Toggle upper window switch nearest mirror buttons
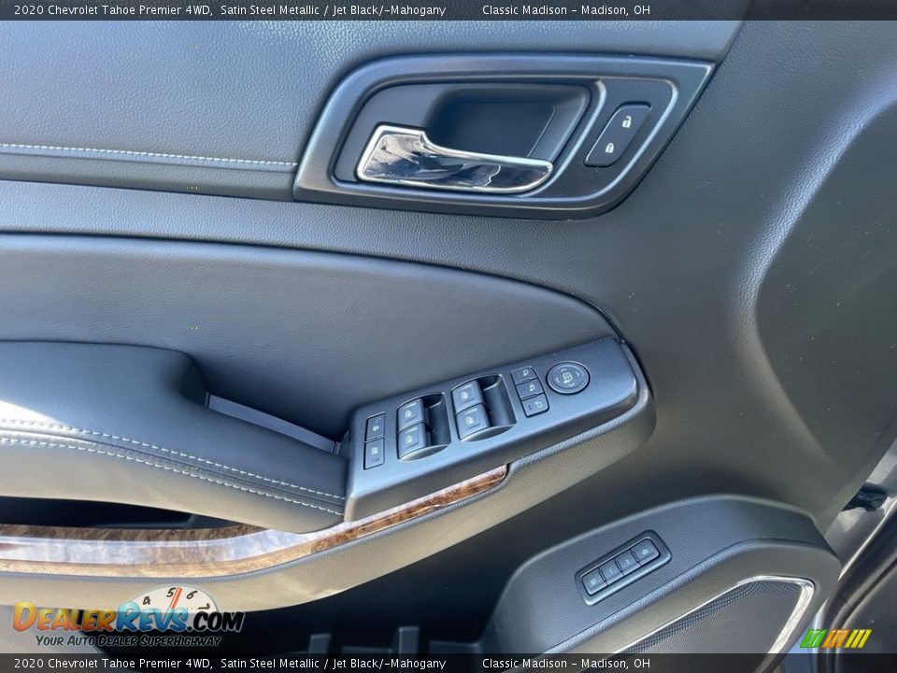This screenshot has height=673, width=897. (467, 395)
